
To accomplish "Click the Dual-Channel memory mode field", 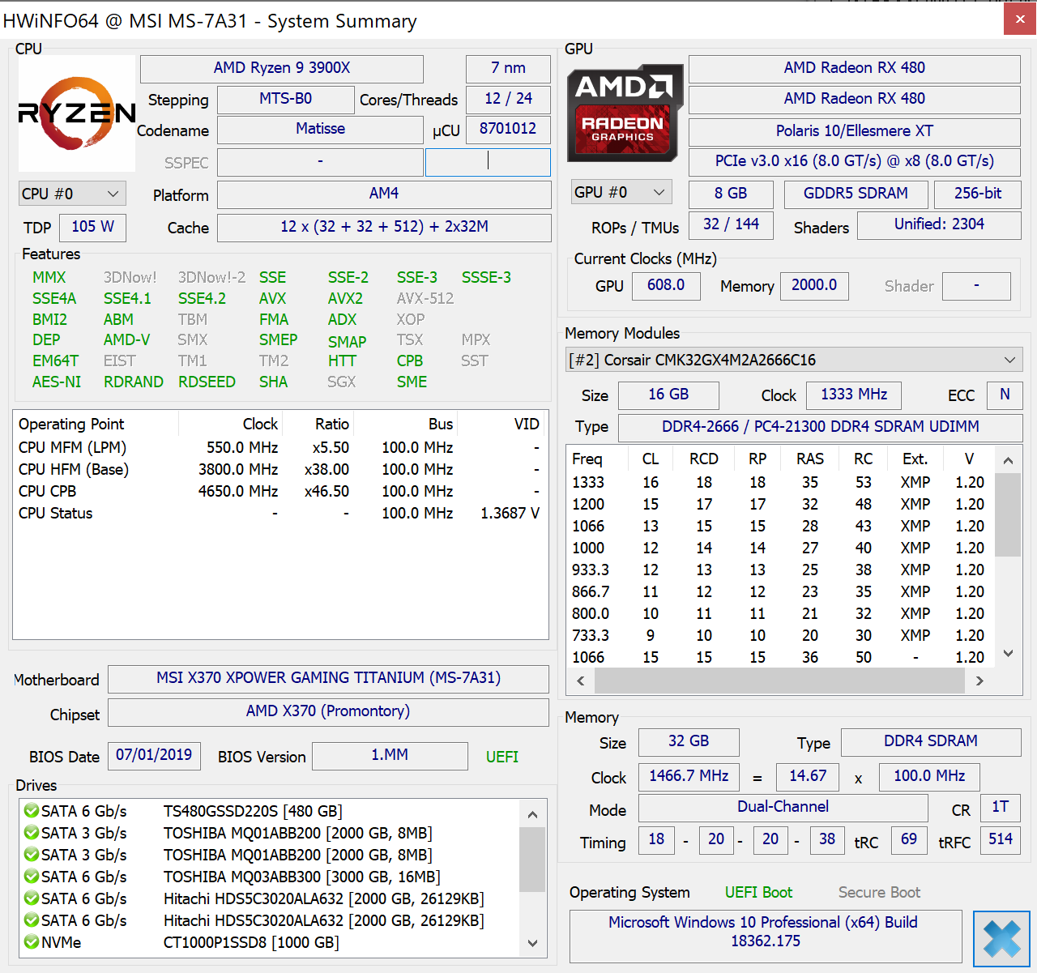I will [x=783, y=808].
